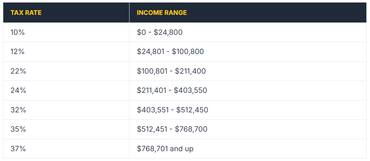Screen dimensions: 370x161
Task: Click the $24,800 upper limit value
Action: [168, 32]
